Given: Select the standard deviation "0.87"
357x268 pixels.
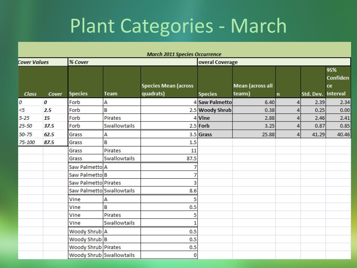Looking at the screenshot, I should [x=320, y=126].
